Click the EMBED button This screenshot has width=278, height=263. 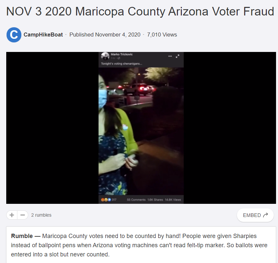coord(255,215)
